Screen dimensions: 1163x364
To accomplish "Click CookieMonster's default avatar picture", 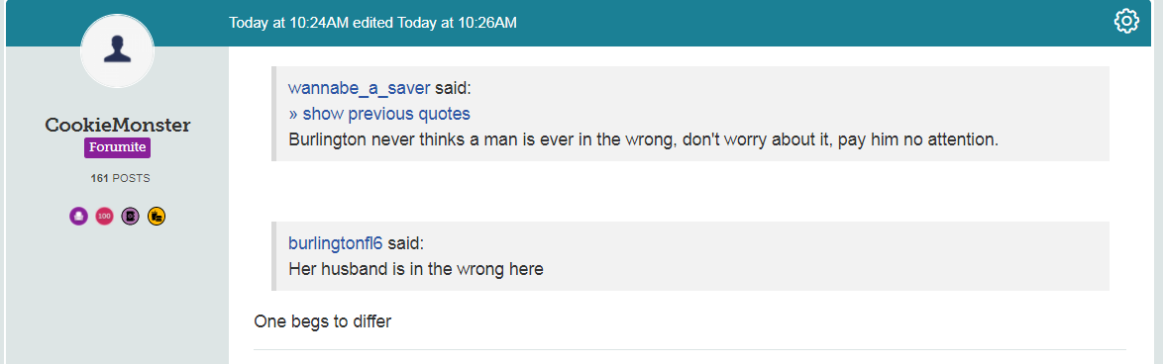I will pos(117,50).
